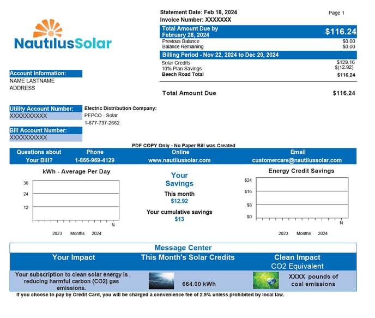Select the Utility Account Number field value
The height and width of the screenshot is (318, 375).
46,116
